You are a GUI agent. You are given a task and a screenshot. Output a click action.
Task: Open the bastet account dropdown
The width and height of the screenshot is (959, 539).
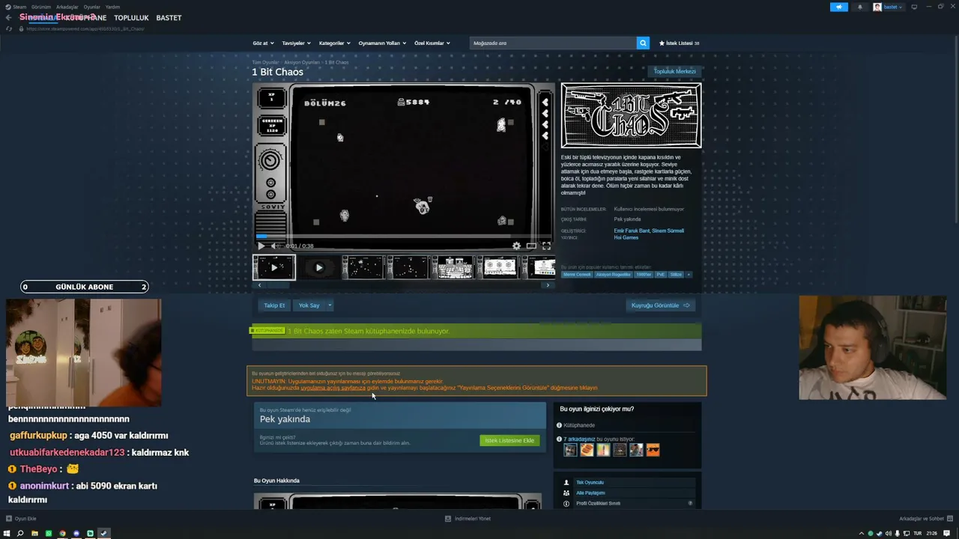889,7
